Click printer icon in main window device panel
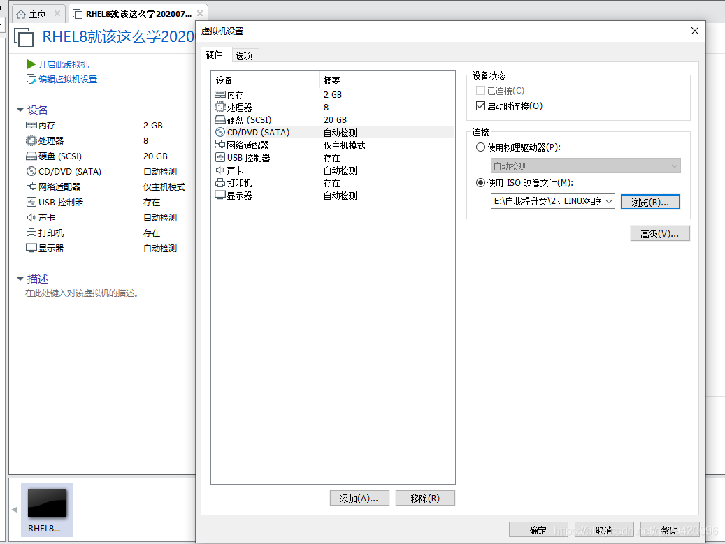This screenshot has height=544, width=725. click(x=31, y=233)
